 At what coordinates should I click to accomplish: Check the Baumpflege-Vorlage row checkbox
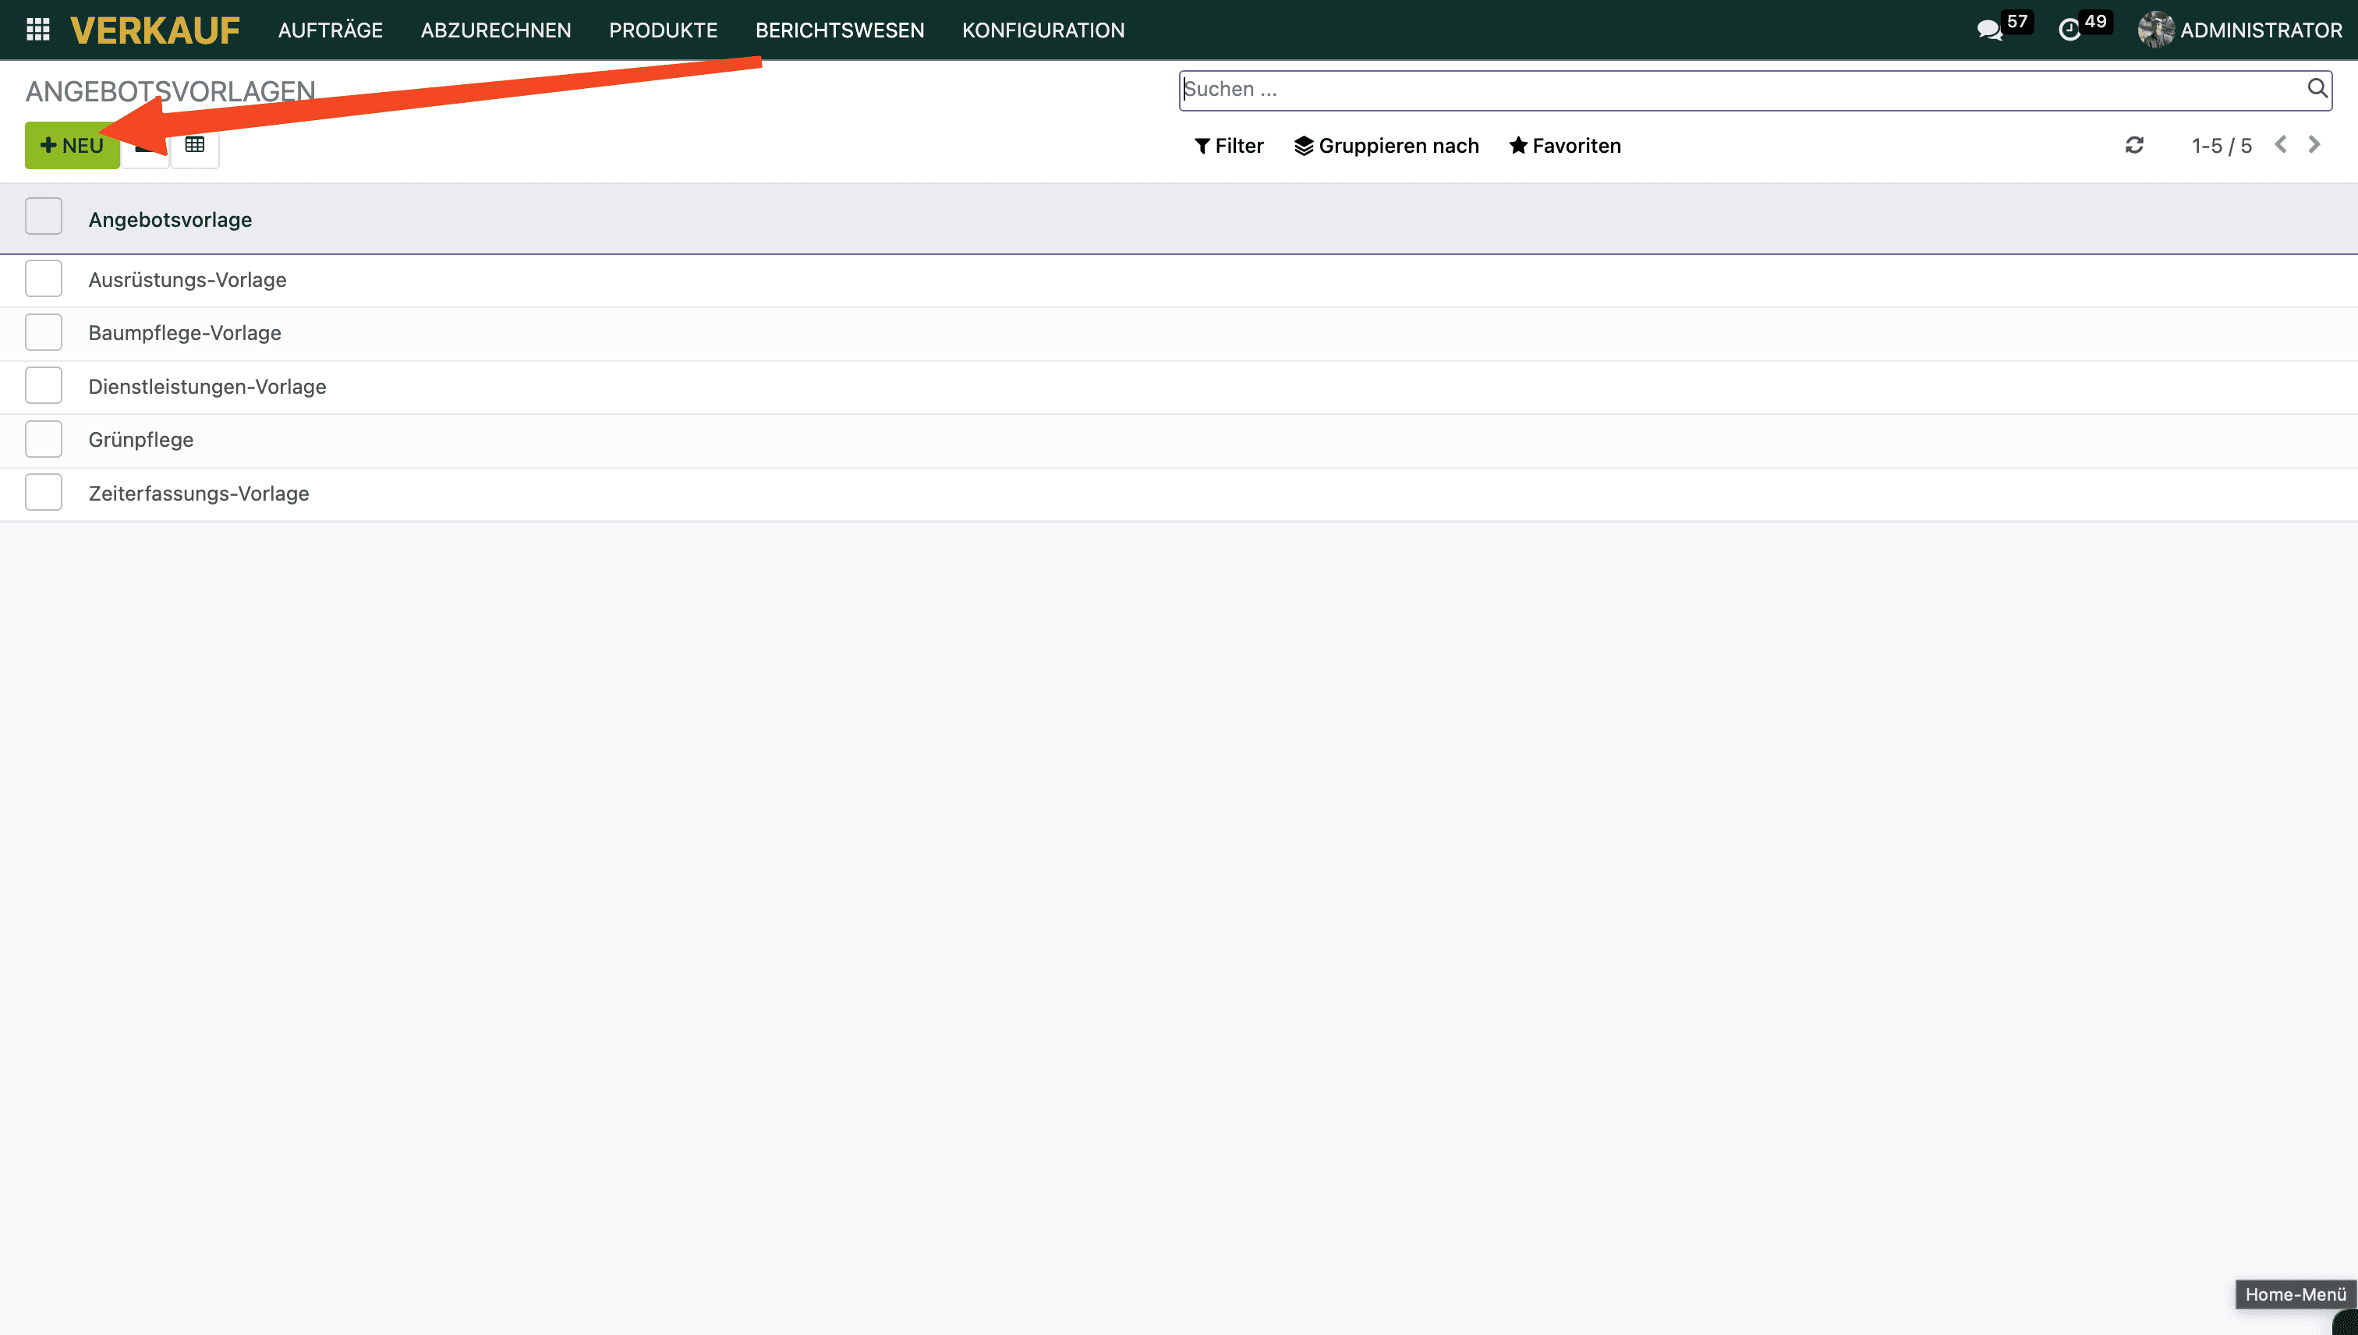click(x=43, y=332)
